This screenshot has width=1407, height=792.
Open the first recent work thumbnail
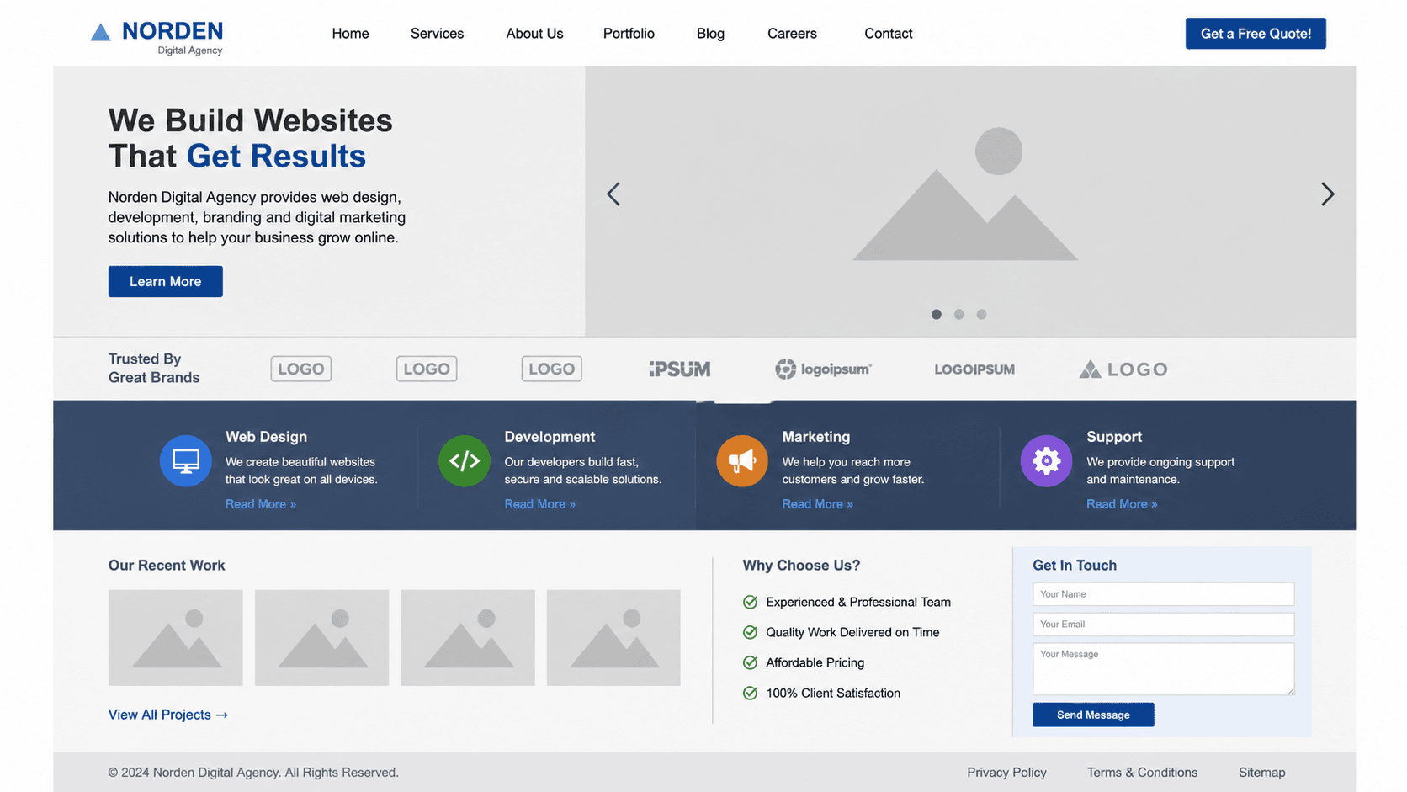176,638
